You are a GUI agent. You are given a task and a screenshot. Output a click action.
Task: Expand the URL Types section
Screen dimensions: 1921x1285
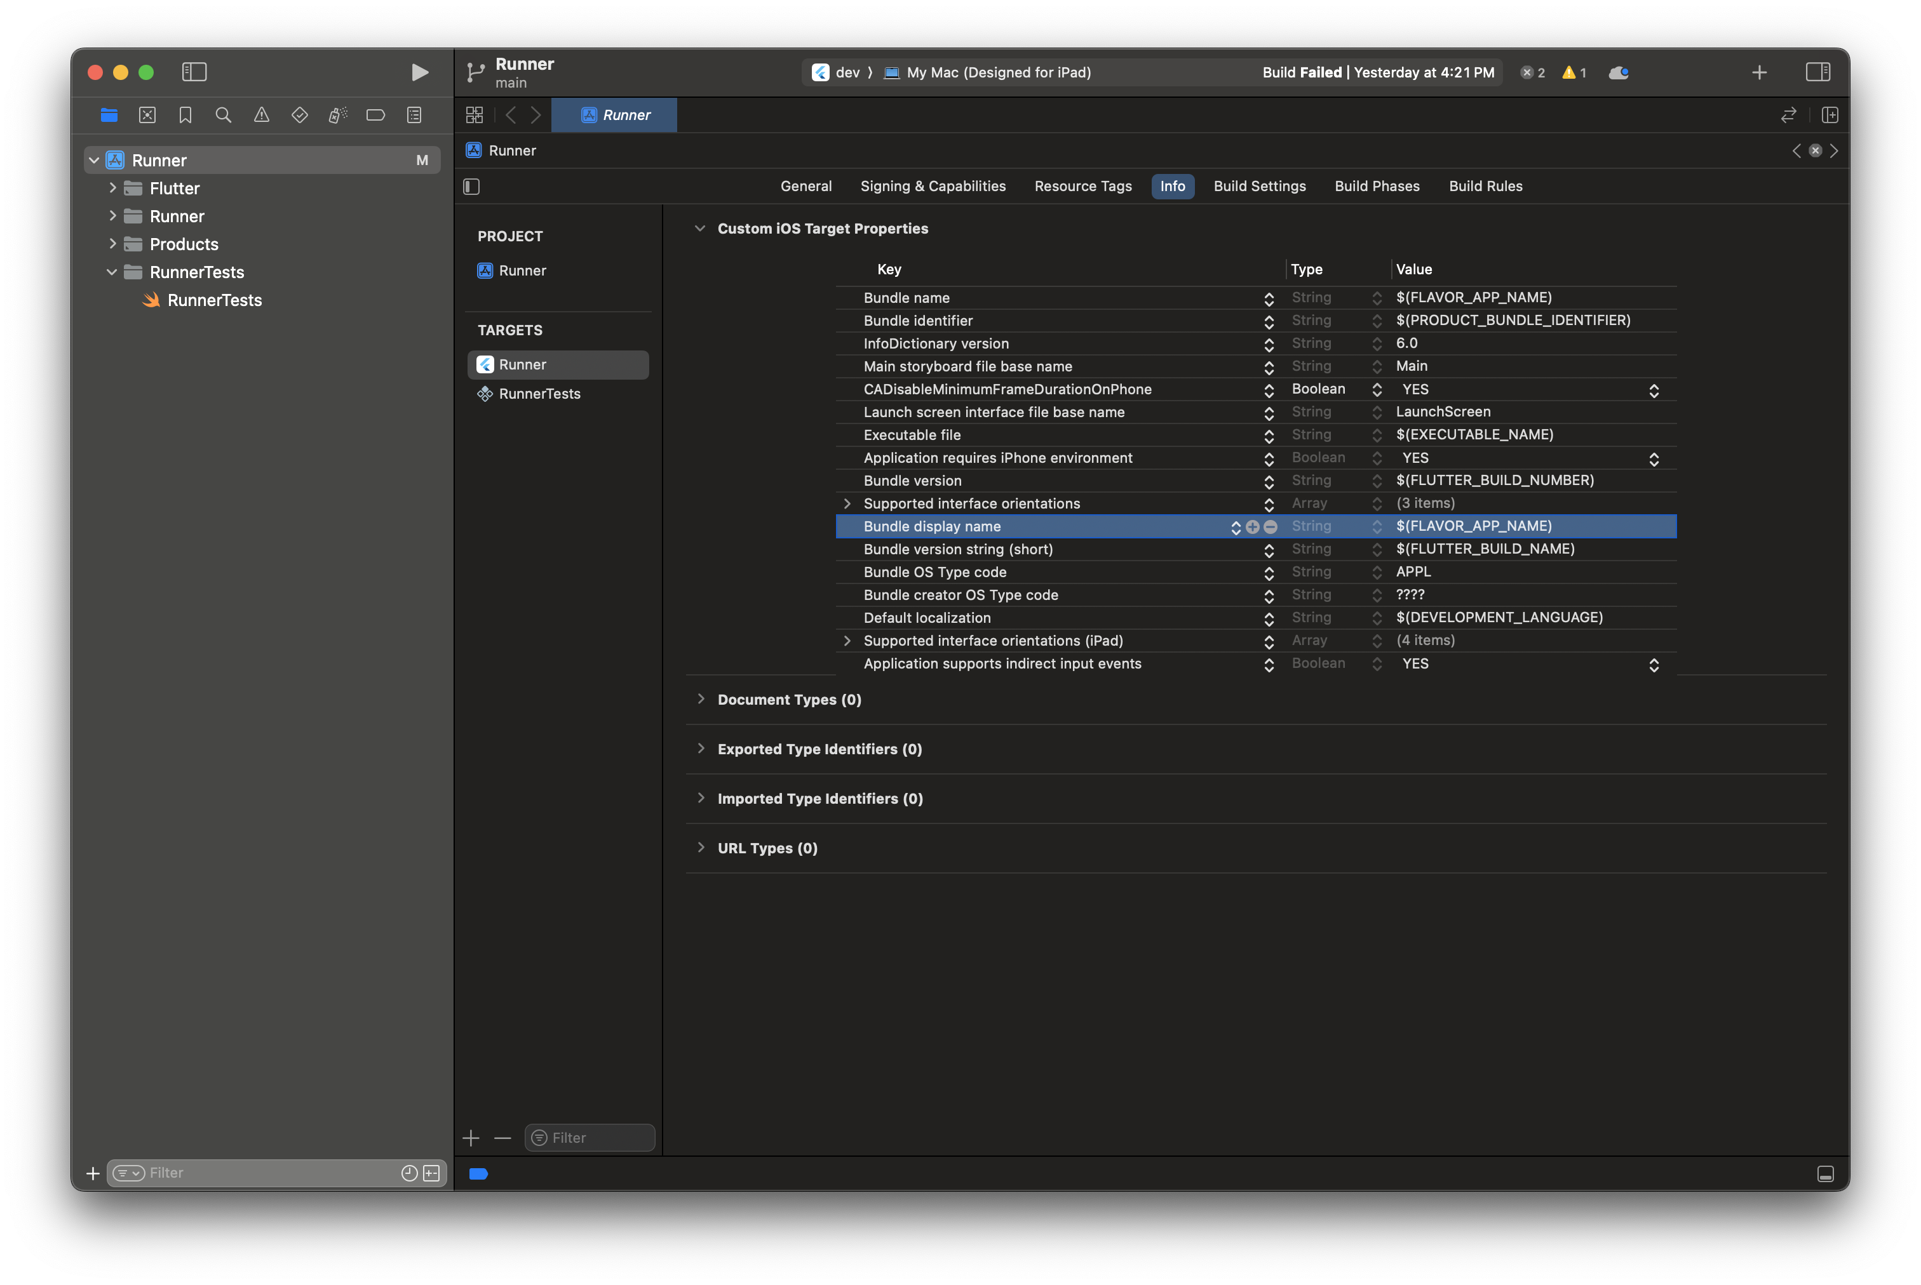tap(701, 848)
